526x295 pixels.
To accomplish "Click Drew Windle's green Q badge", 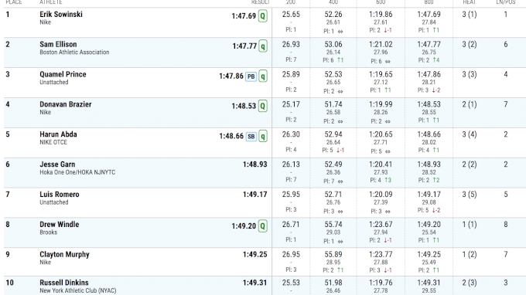I will click(263, 226).
